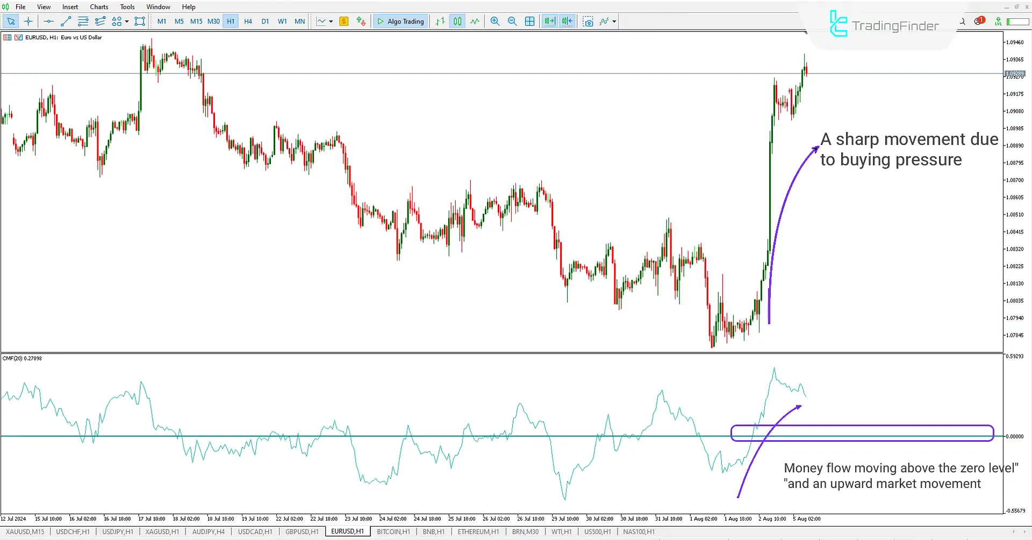Switch to the BITCOIN,H1 chart tab
This screenshot has width=1032, height=540.
pos(393,531)
